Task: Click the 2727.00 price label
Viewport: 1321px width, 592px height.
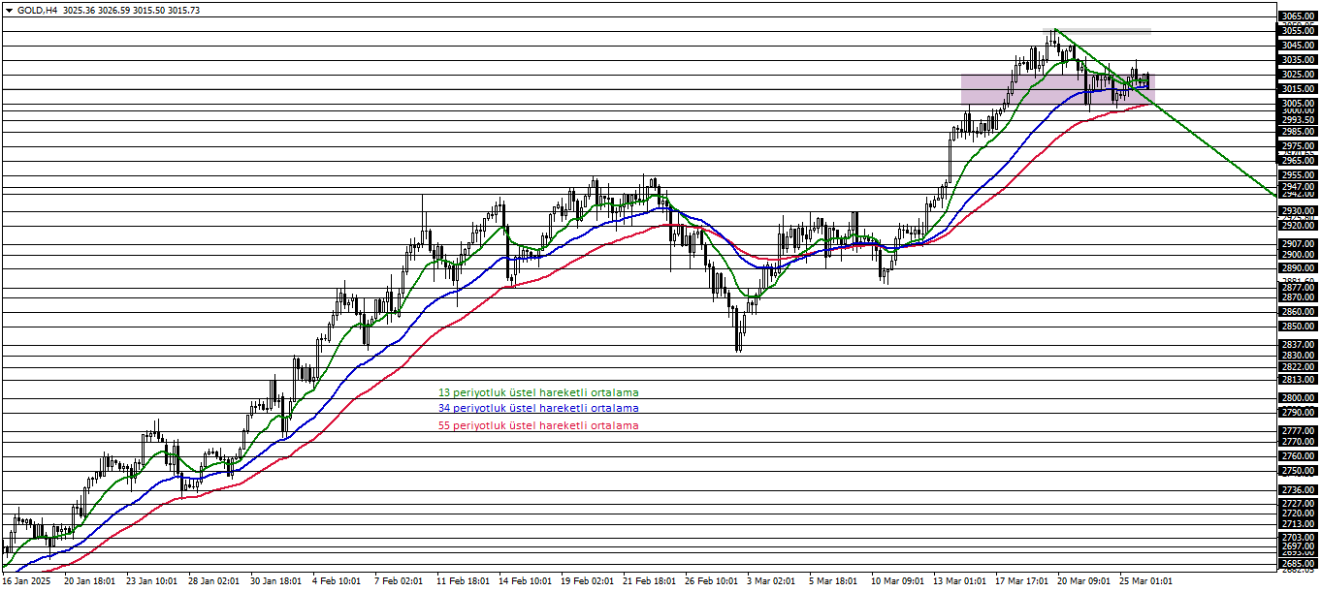Action: tap(1298, 504)
